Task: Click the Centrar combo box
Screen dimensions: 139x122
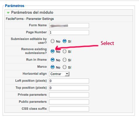Action: 59,74
